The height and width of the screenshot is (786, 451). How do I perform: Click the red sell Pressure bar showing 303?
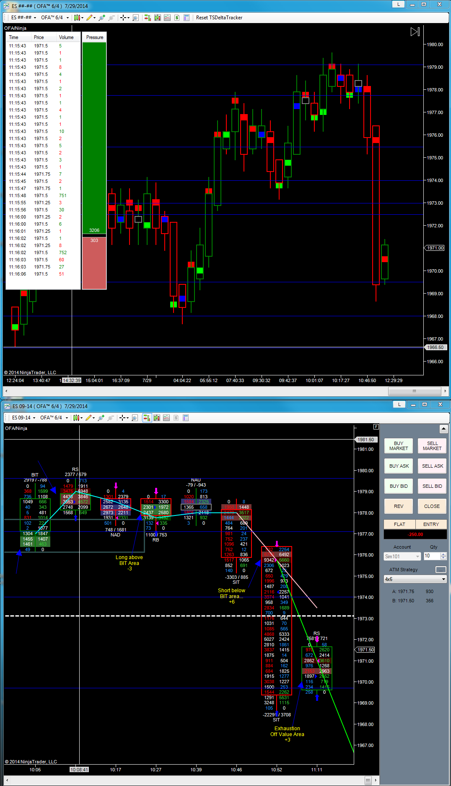pos(94,263)
